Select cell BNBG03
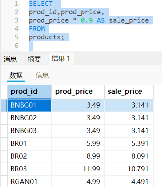The width and height of the screenshot is (162, 187). click(29, 131)
